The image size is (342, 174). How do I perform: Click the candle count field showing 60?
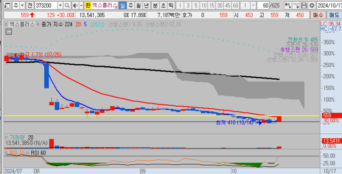(263, 5)
